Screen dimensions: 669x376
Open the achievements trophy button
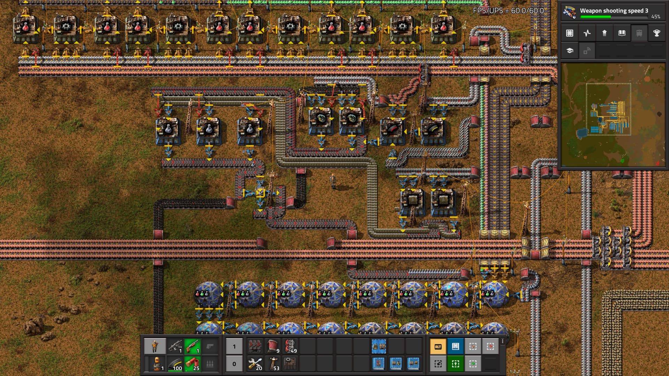pyautogui.click(x=656, y=33)
